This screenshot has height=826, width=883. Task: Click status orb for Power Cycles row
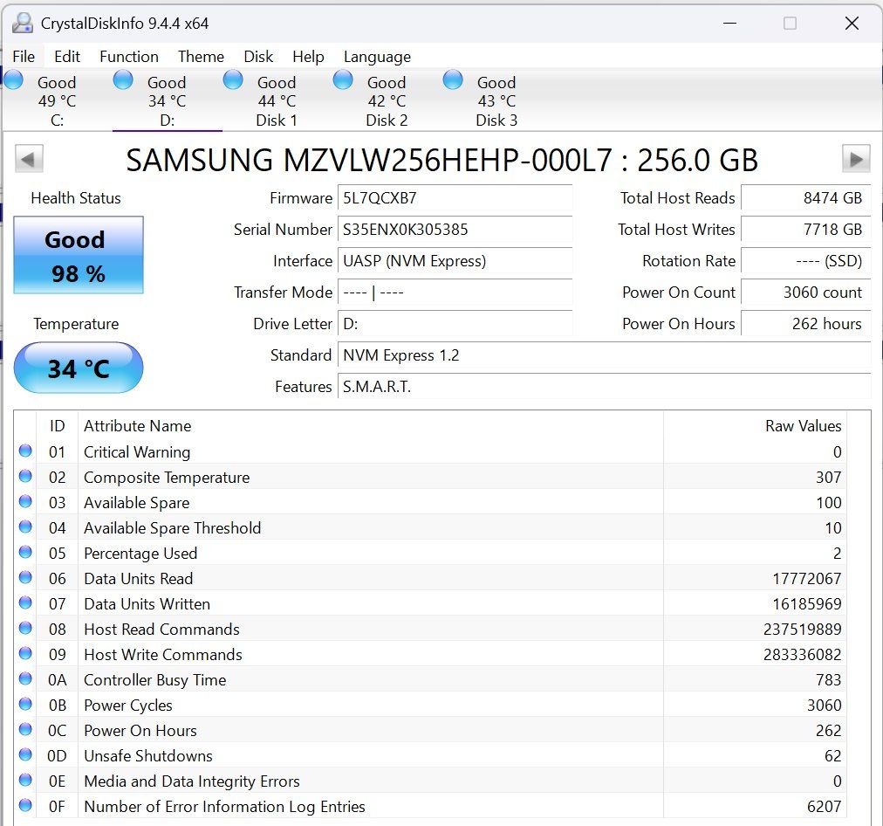25,705
